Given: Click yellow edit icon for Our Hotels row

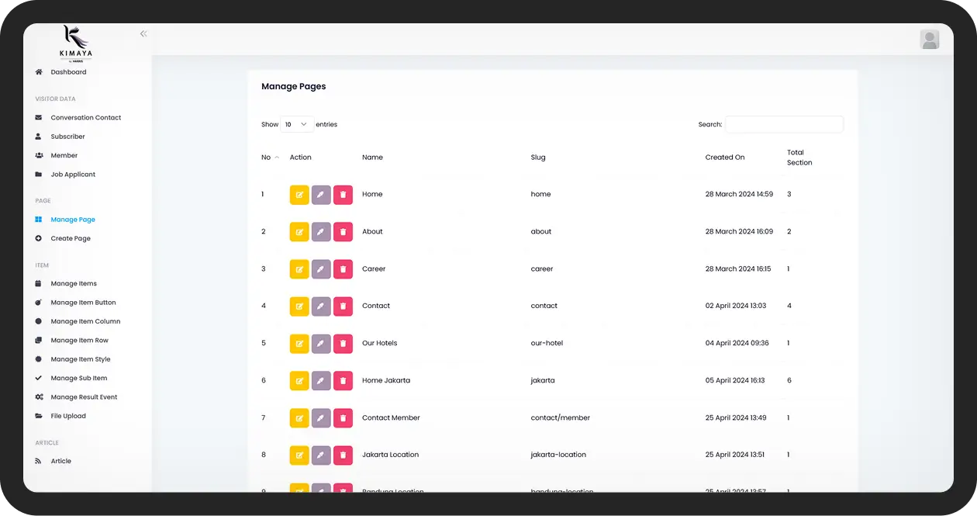Looking at the screenshot, I should pyautogui.click(x=299, y=344).
